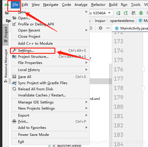Open the View menu
Image resolution: width=148 pixels, height=147 pixels.
(x=36, y=5)
